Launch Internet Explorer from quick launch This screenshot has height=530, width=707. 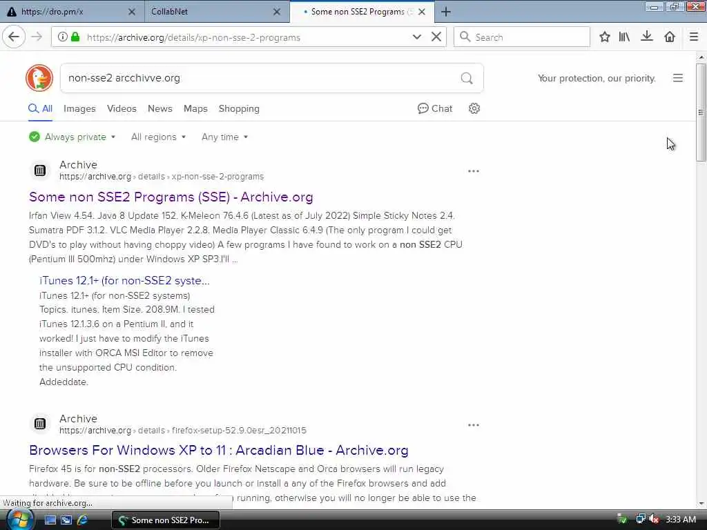(x=83, y=520)
